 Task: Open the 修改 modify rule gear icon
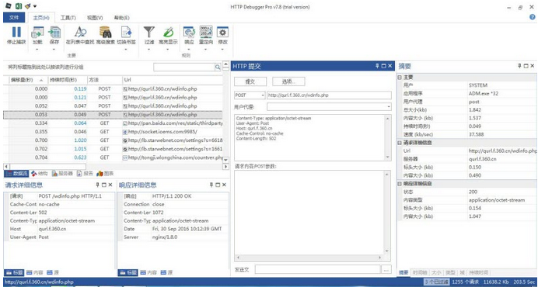[x=222, y=33]
